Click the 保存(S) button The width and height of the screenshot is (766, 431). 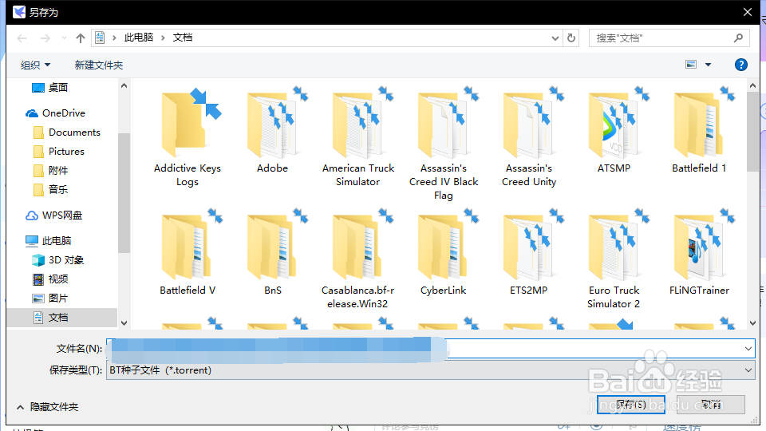(x=630, y=404)
